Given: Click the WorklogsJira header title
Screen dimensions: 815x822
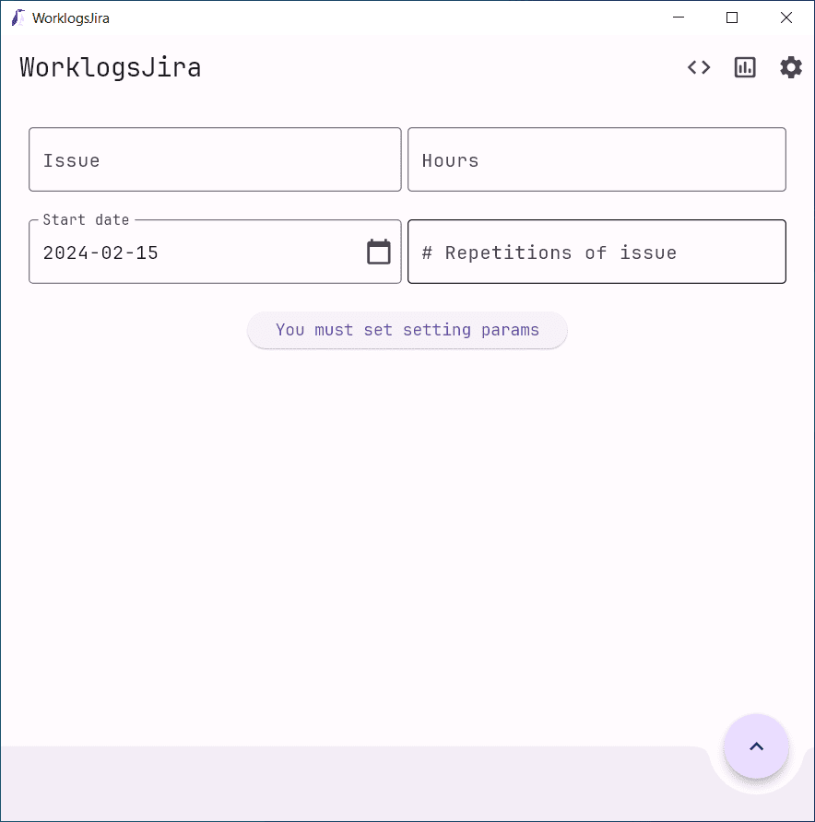Looking at the screenshot, I should [110, 67].
